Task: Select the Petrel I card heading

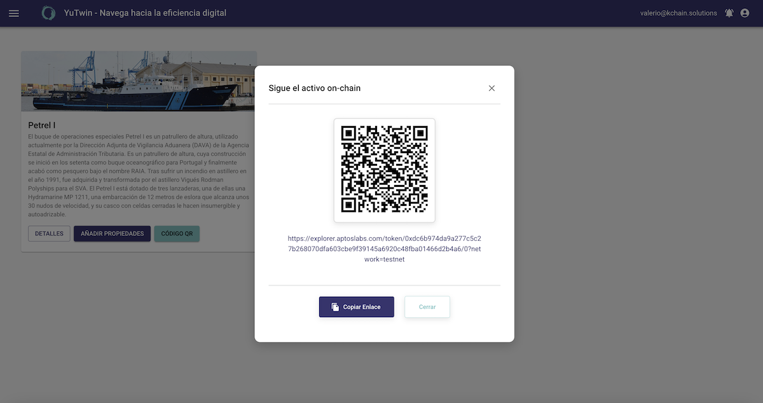Action: (x=42, y=125)
